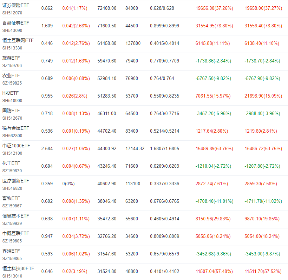Open the 畜牧ETF name

tap(11, 198)
